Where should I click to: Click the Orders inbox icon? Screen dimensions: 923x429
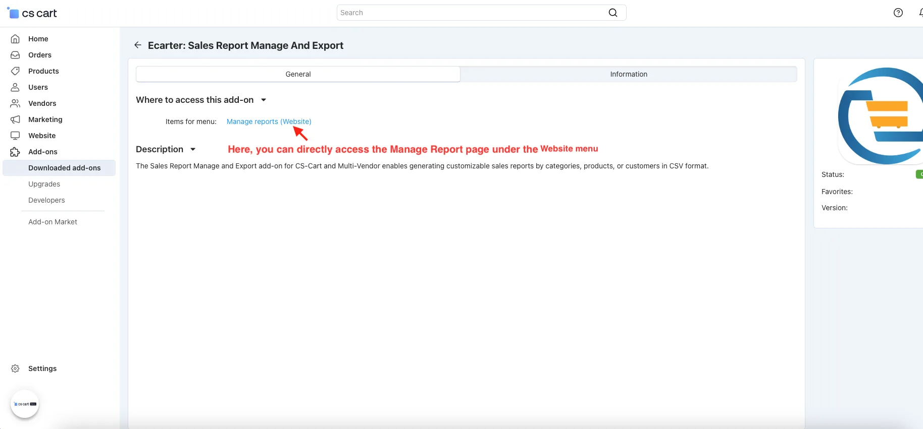click(x=15, y=55)
